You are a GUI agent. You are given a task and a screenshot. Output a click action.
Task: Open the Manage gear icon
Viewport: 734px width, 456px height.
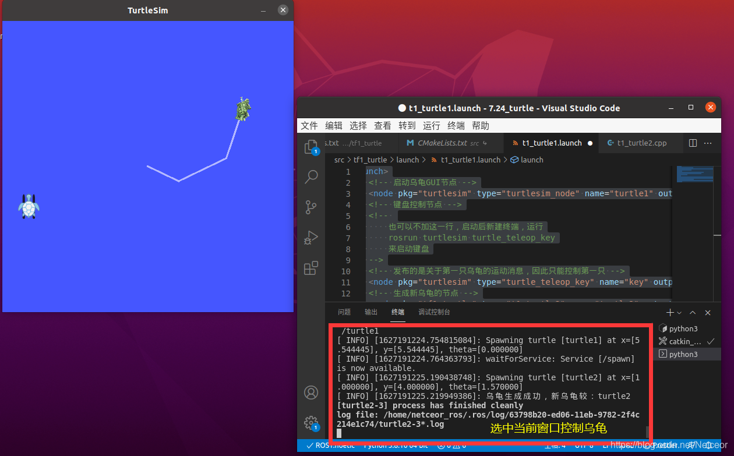tap(311, 423)
